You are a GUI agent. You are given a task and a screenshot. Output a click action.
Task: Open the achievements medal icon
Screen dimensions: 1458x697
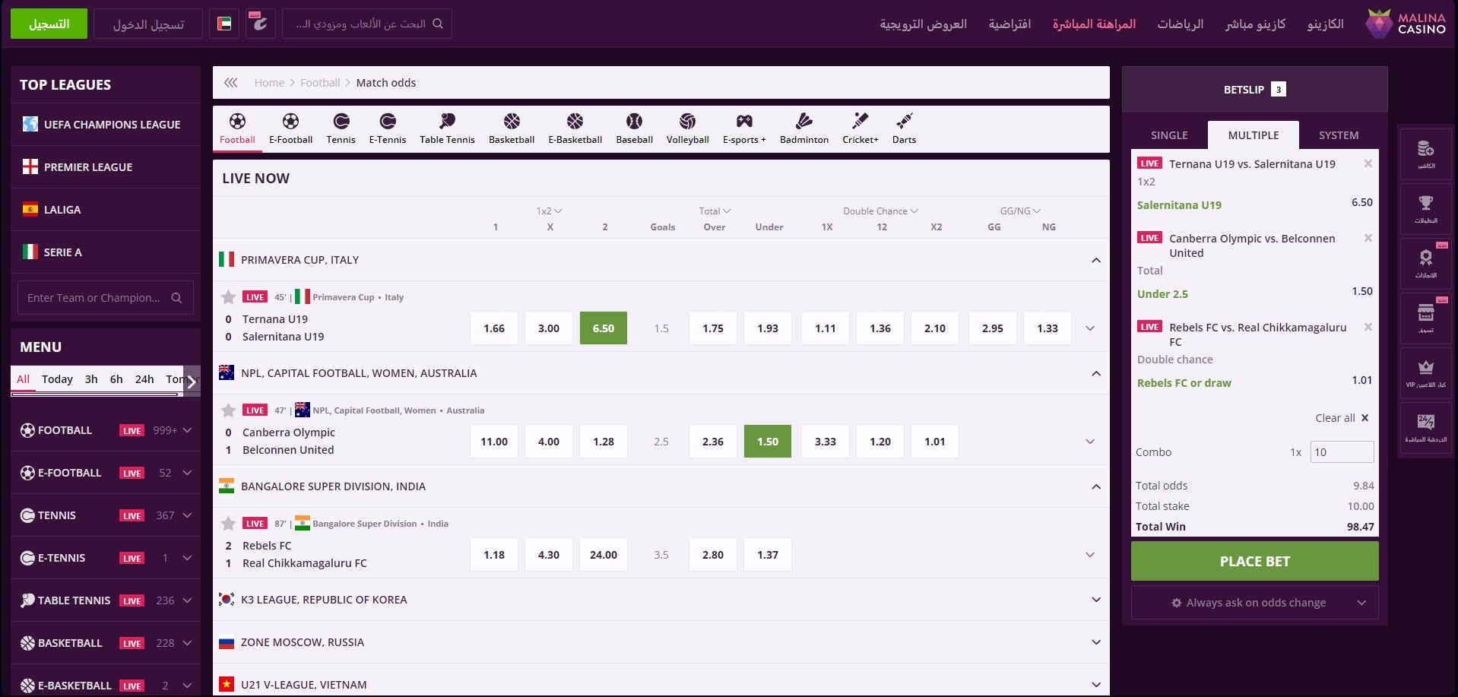[1425, 262]
